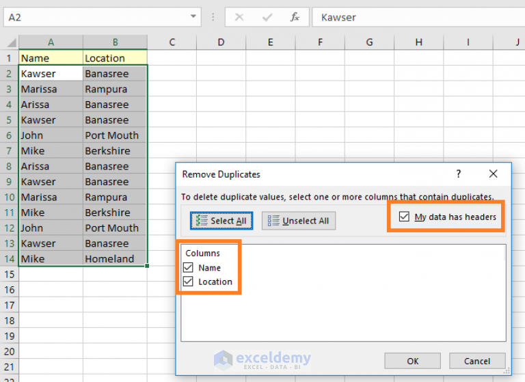The height and width of the screenshot is (382, 525).
Task: Click the Unselect All button
Action: point(298,221)
